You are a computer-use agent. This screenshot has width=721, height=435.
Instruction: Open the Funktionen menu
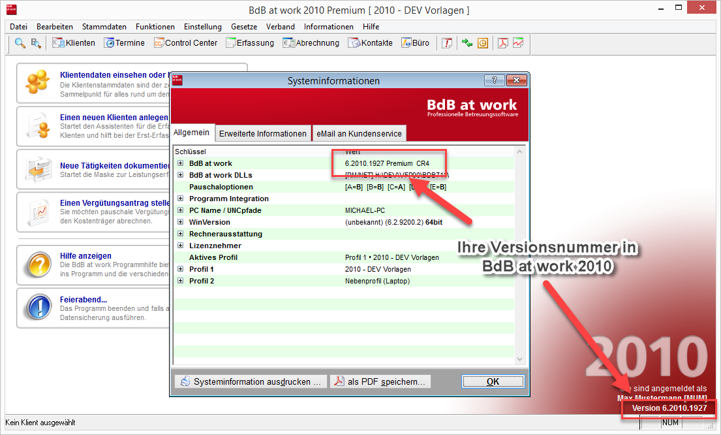(155, 27)
